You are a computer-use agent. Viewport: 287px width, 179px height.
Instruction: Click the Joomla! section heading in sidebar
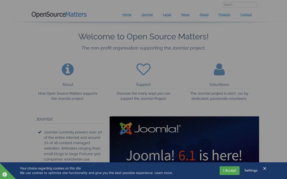pos(44,119)
